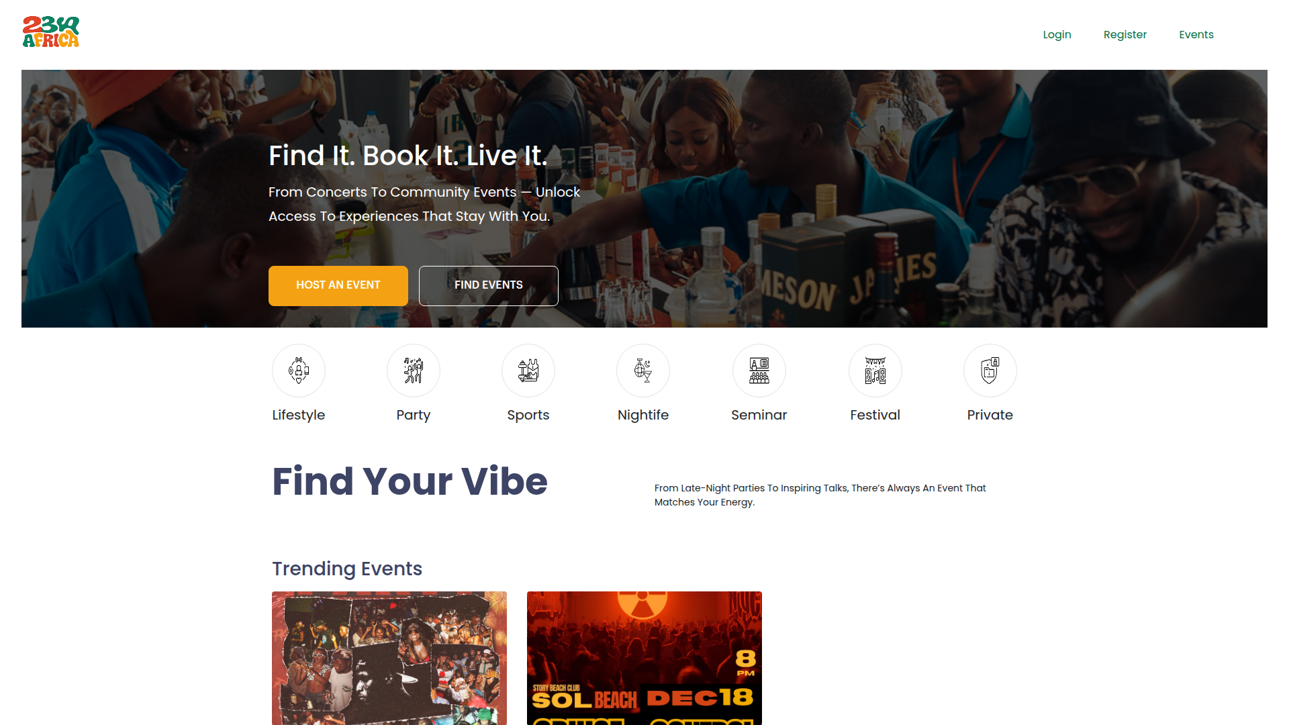1289x725 pixels.
Task: Select the Private category icon
Action: point(990,371)
